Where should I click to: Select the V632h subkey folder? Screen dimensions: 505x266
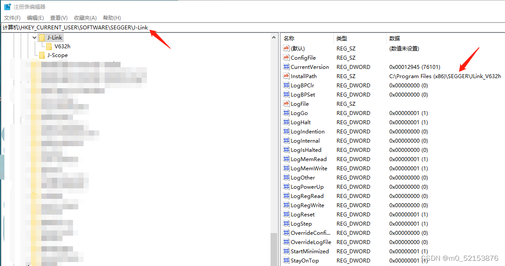(x=62, y=47)
